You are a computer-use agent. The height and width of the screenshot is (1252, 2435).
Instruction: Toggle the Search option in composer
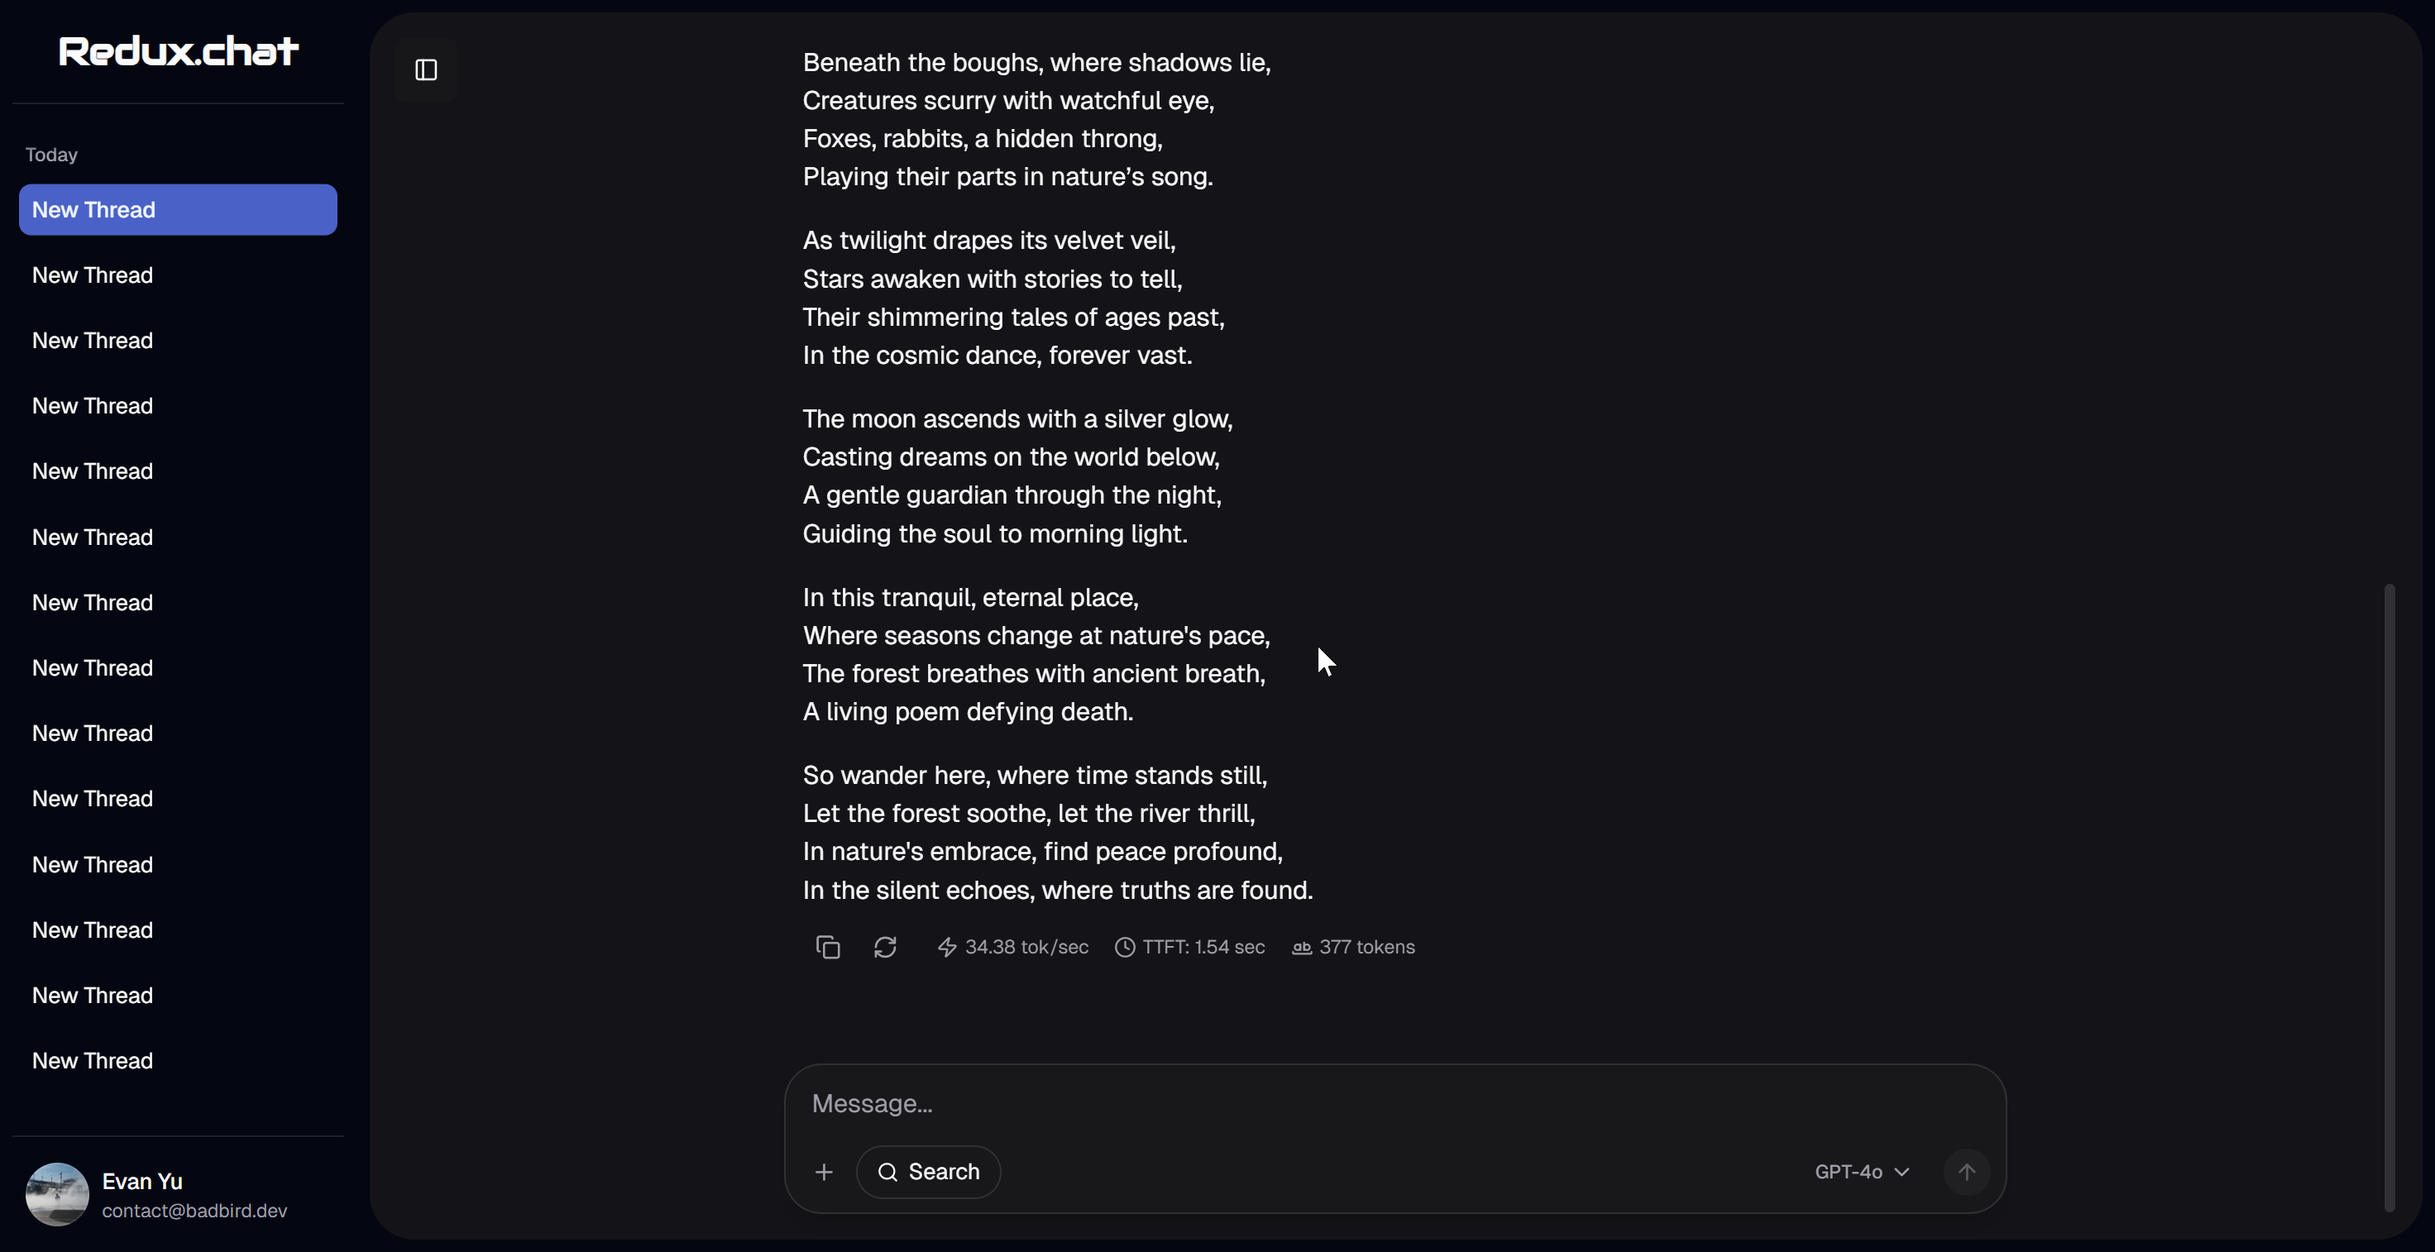[928, 1172]
